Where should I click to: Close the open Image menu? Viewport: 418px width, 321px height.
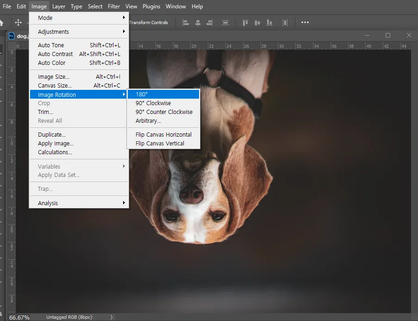[x=39, y=6]
